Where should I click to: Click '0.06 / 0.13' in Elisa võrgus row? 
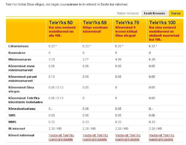click(x=56, y=87)
